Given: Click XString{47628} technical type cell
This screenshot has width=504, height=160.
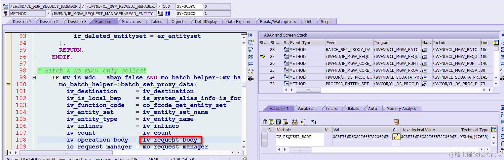Looking at the screenshot, I should coord(475,137).
